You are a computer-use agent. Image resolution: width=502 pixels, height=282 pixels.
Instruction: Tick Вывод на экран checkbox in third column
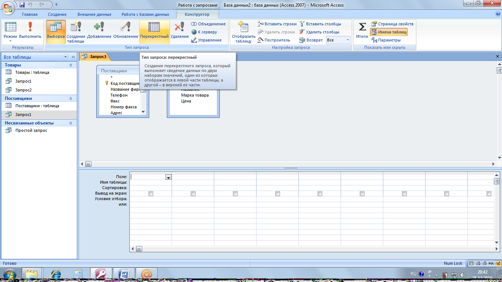pos(235,194)
